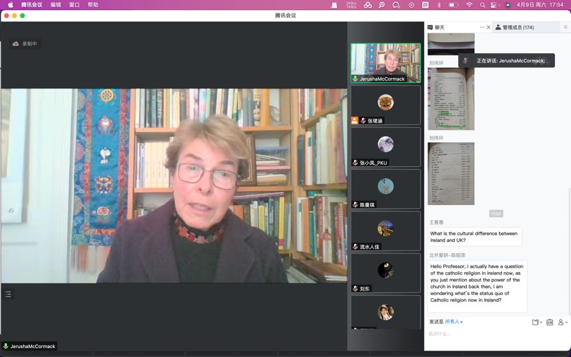Click the macOS Spotlight search icon

[x=482, y=5]
